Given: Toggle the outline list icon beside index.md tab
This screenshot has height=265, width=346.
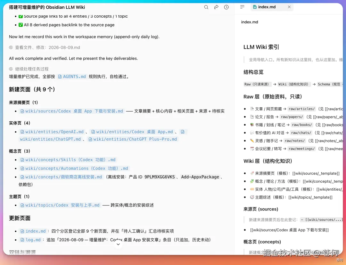Looking at the screenshot, I should pos(242,7).
